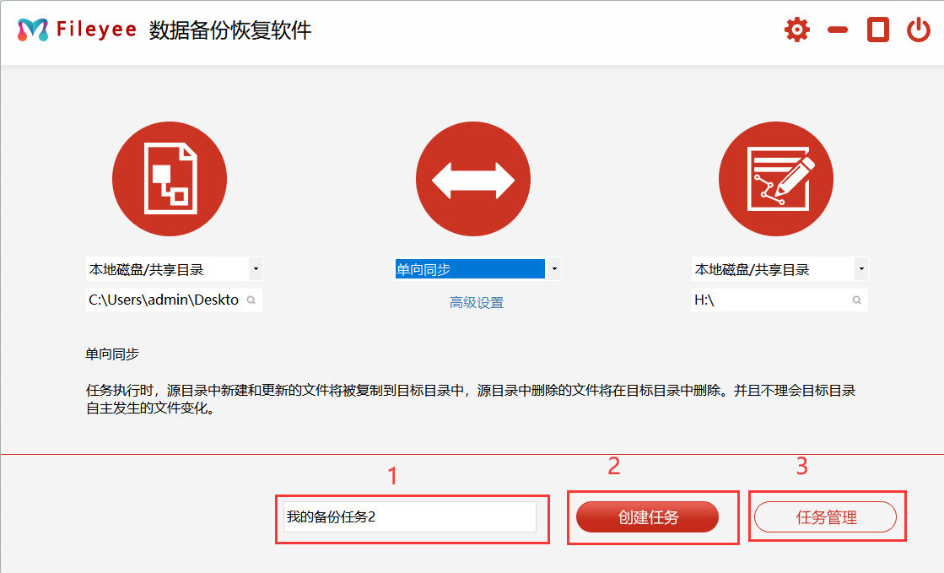This screenshot has width=944, height=573.
Task: Click the source path C:\Users\admin\Desktop field
Action: click(165, 300)
